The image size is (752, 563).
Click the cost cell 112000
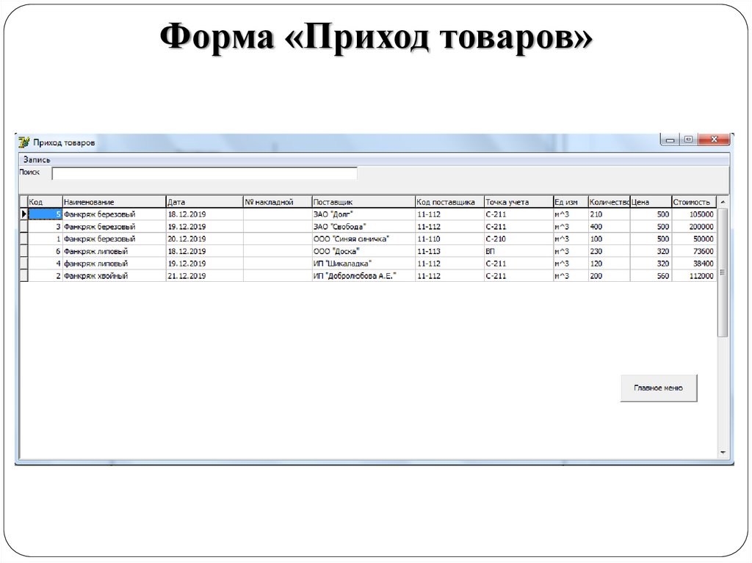tap(694, 276)
